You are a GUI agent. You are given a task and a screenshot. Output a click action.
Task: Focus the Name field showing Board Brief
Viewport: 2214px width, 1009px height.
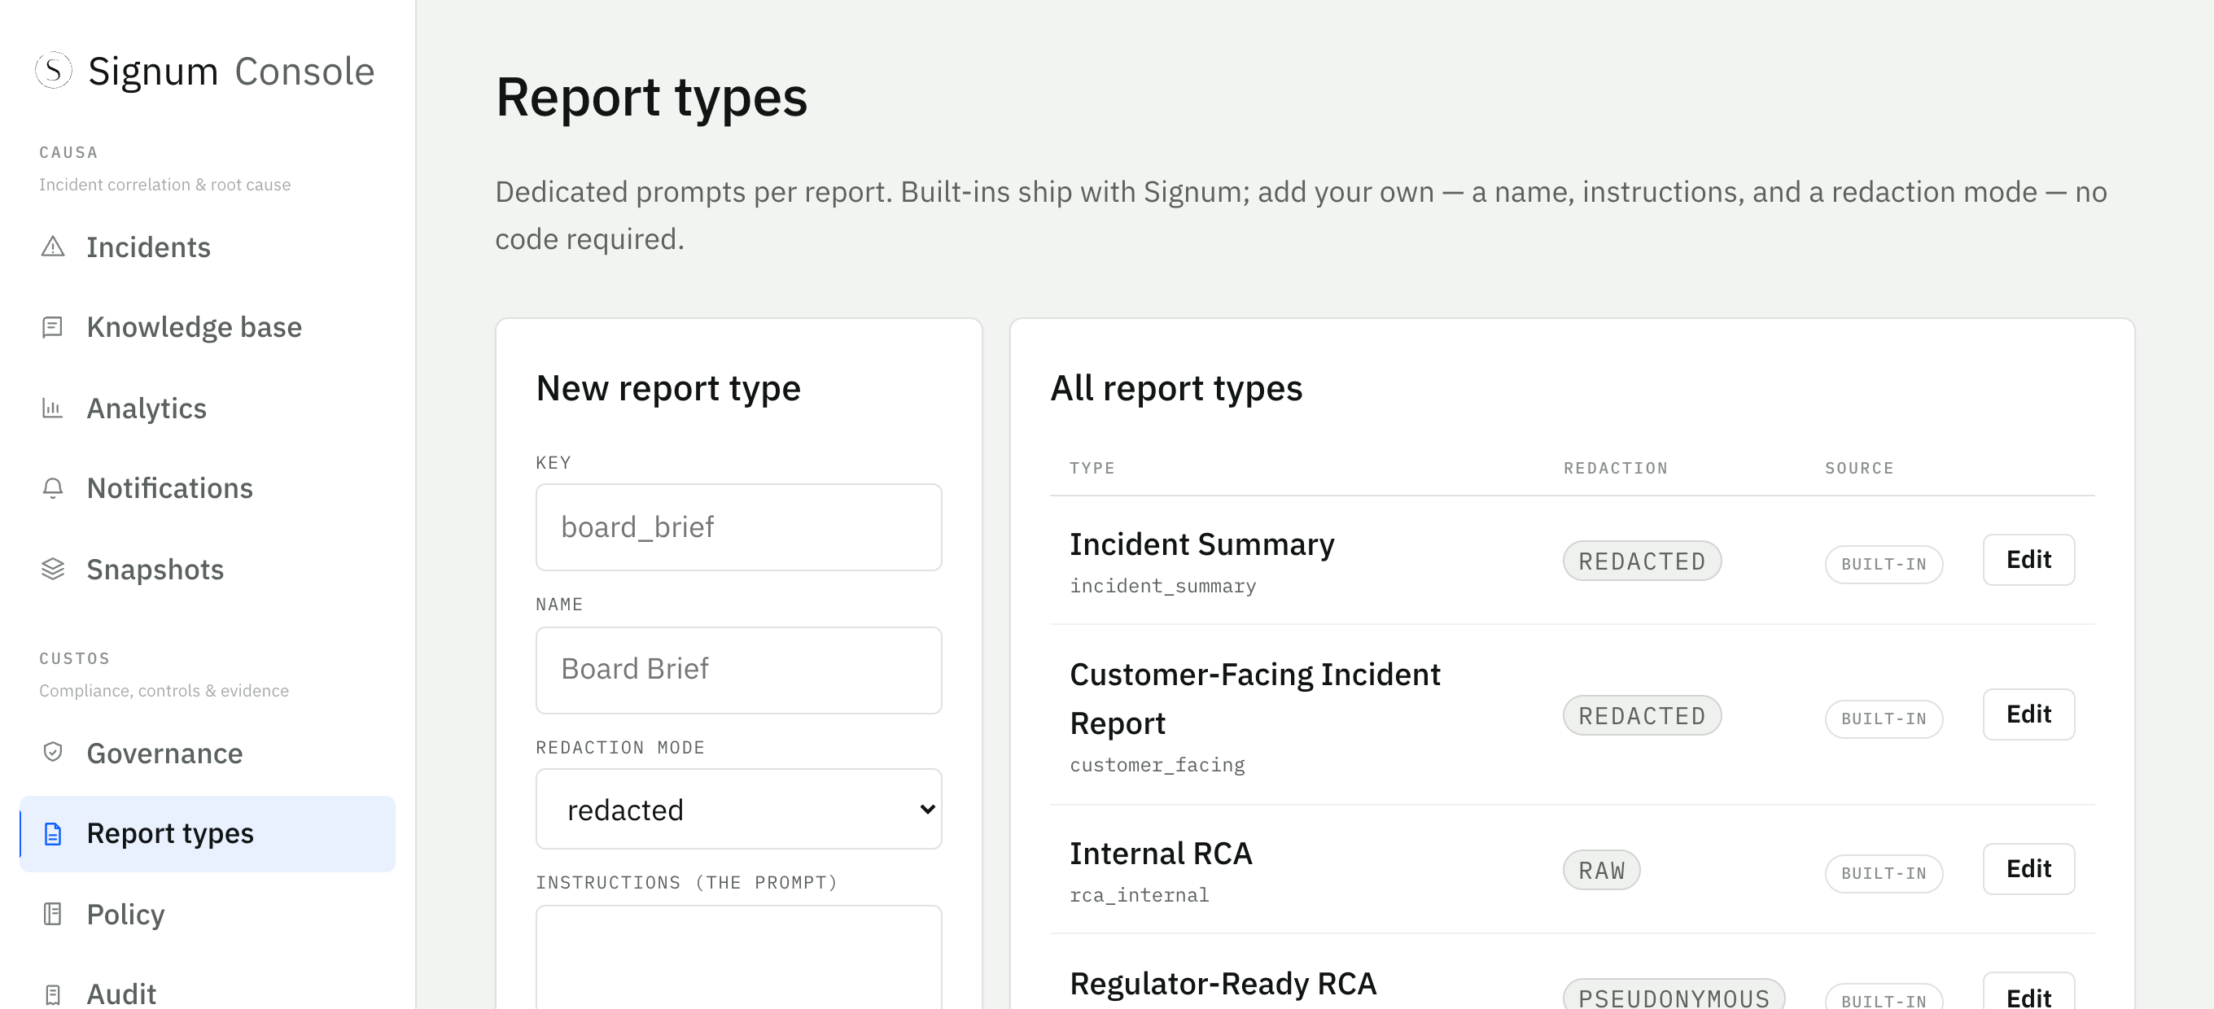pos(738,670)
